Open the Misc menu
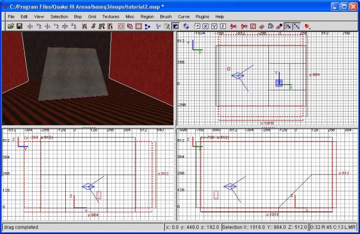The height and width of the screenshot is (234, 360). click(130, 17)
